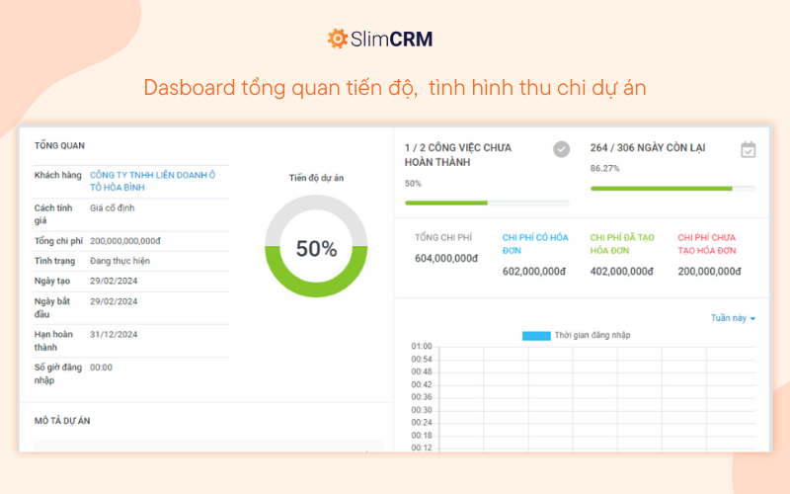Screen dimensions: 790x494
Task: Click the 402,000,000đ value
Action: [621, 271]
